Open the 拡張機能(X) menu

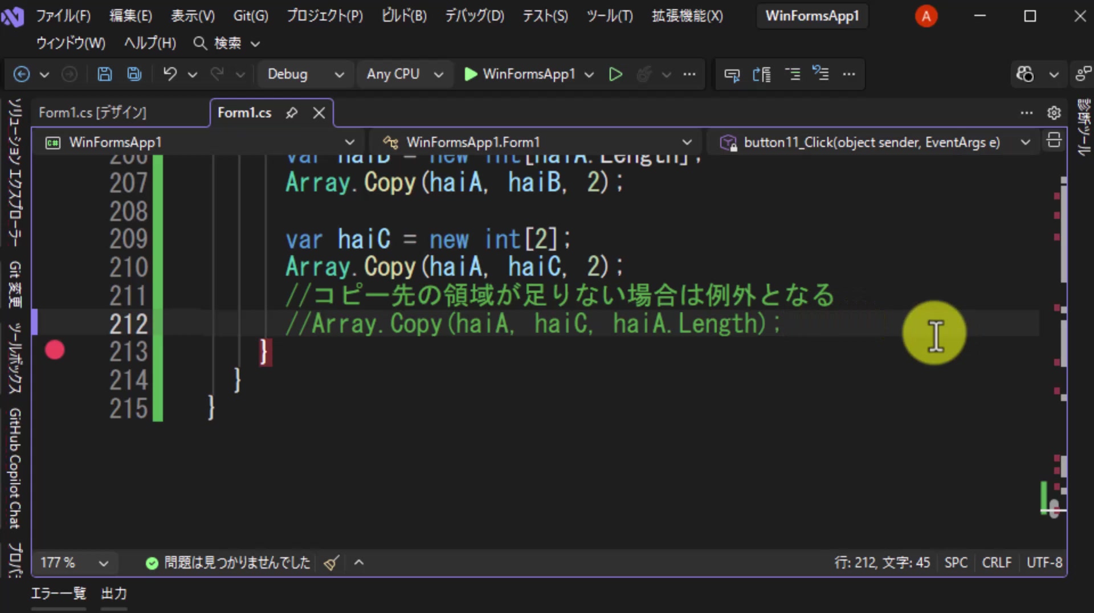pyautogui.click(x=687, y=16)
